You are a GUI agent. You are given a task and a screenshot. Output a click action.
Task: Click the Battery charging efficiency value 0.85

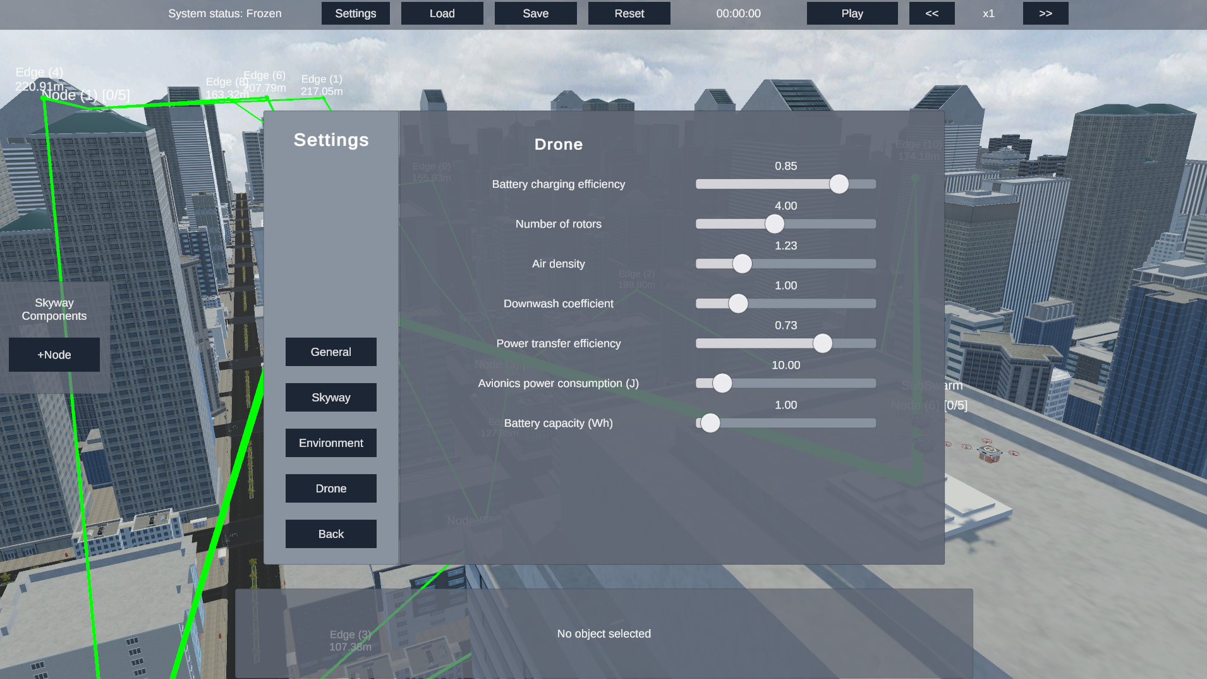click(x=785, y=166)
